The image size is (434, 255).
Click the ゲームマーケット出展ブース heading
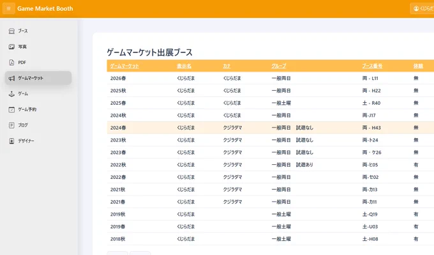click(x=149, y=52)
